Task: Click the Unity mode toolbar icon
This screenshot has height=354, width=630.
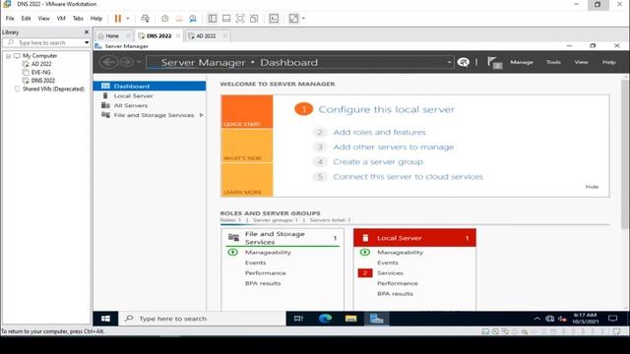Action: 254,19
